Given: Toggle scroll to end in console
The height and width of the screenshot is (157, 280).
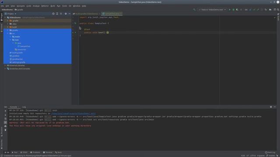Looking at the screenshot, I should coord(5,123).
